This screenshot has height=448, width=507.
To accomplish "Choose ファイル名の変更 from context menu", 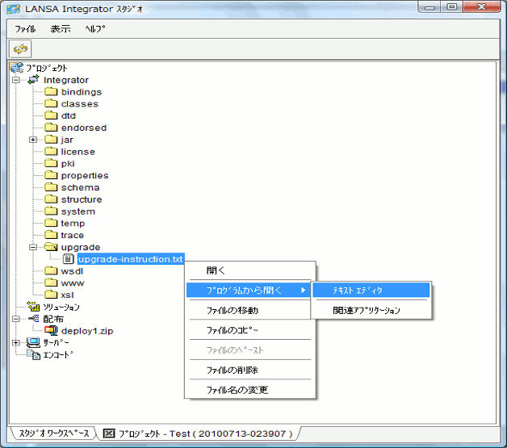I will (250, 390).
